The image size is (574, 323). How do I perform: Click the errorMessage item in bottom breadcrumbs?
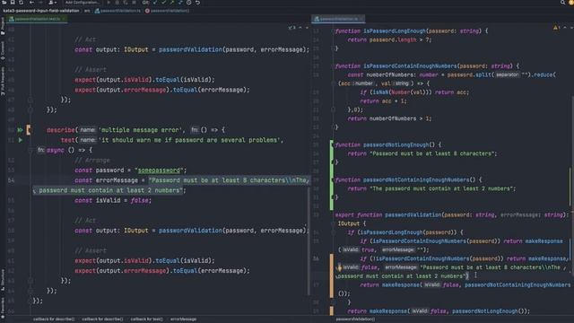tap(183, 319)
